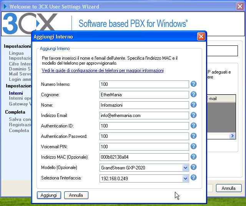The image size is (246, 206).
Task: Click Annulla in Aggiungi Interno dialog
Action: pos(76,195)
